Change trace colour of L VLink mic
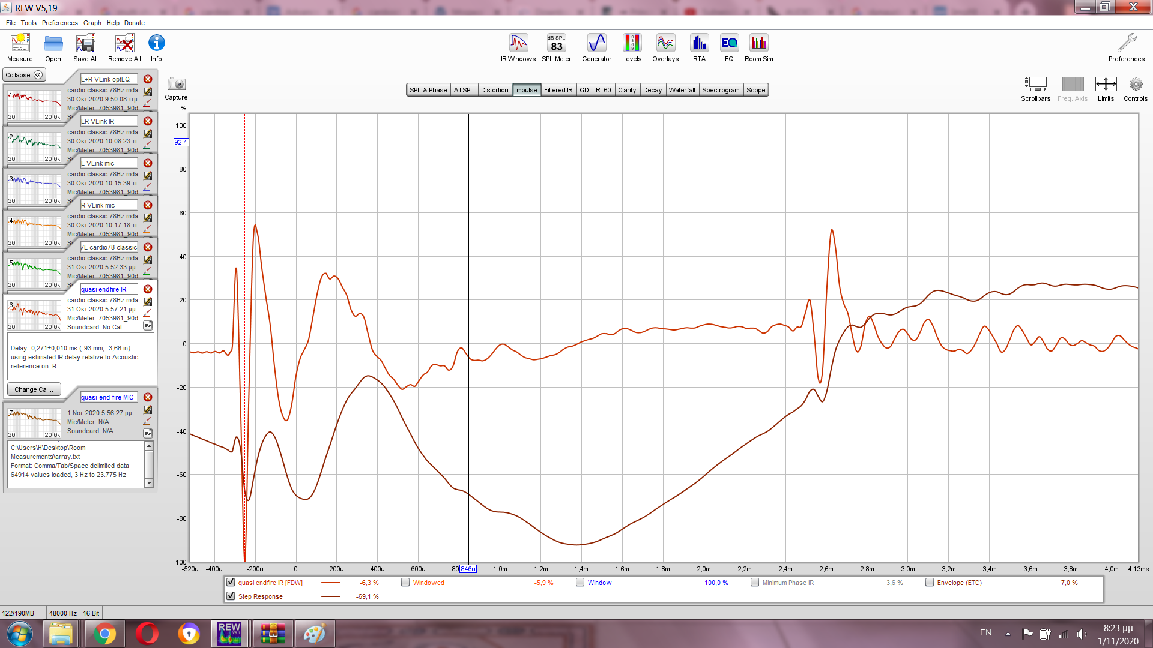 click(x=147, y=187)
